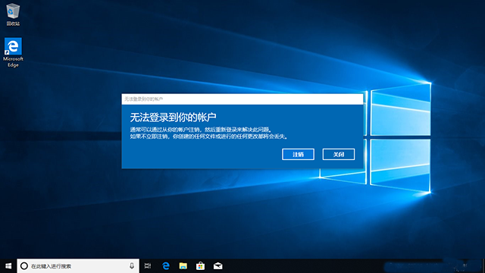Open File Explorer from taskbar
This screenshot has width=485, height=273.
tap(183, 266)
